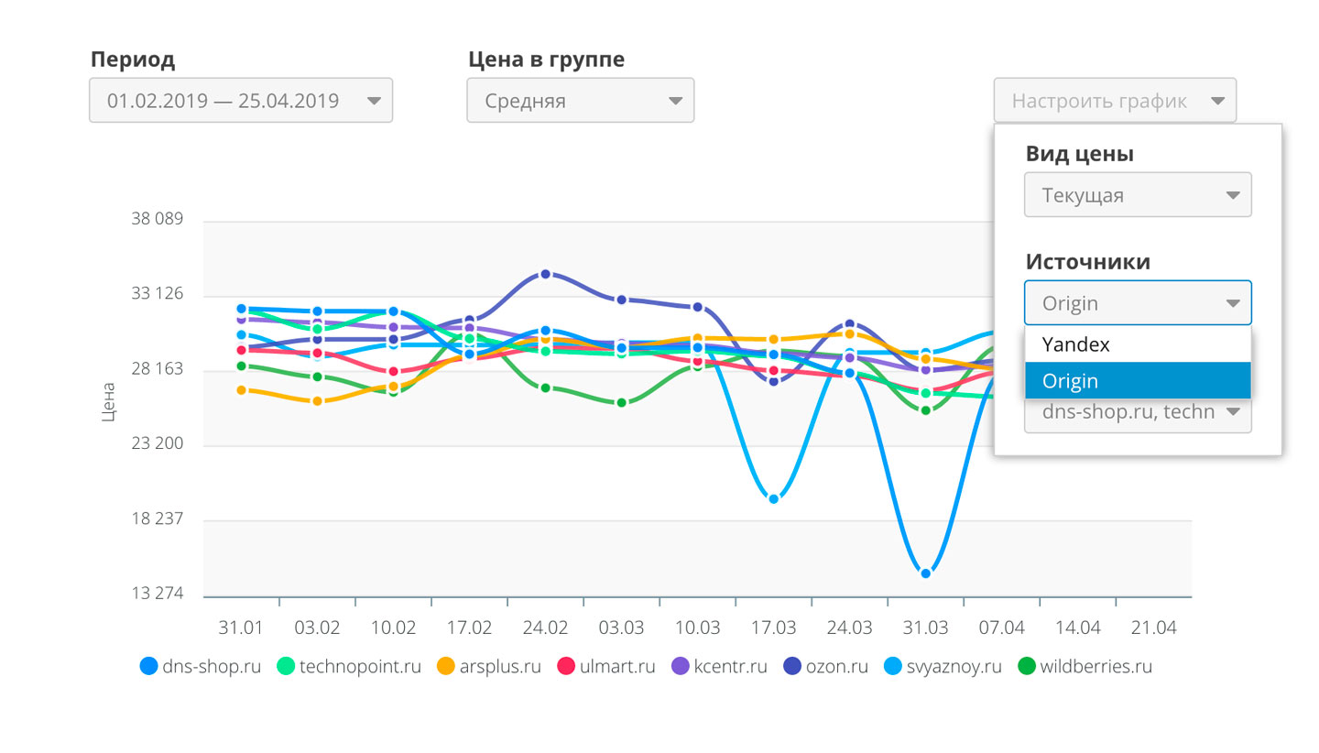
Task: Toggle technopoint.ru legend marker
Action: click(288, 667)
